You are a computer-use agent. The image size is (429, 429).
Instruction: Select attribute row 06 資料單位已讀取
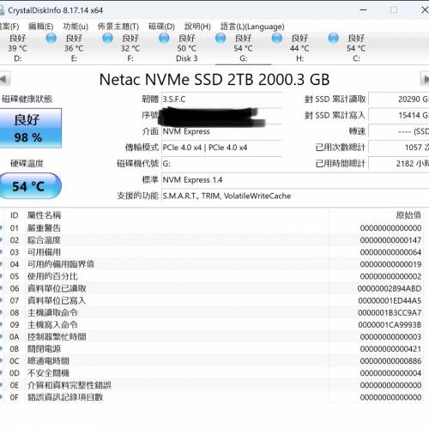212,288
